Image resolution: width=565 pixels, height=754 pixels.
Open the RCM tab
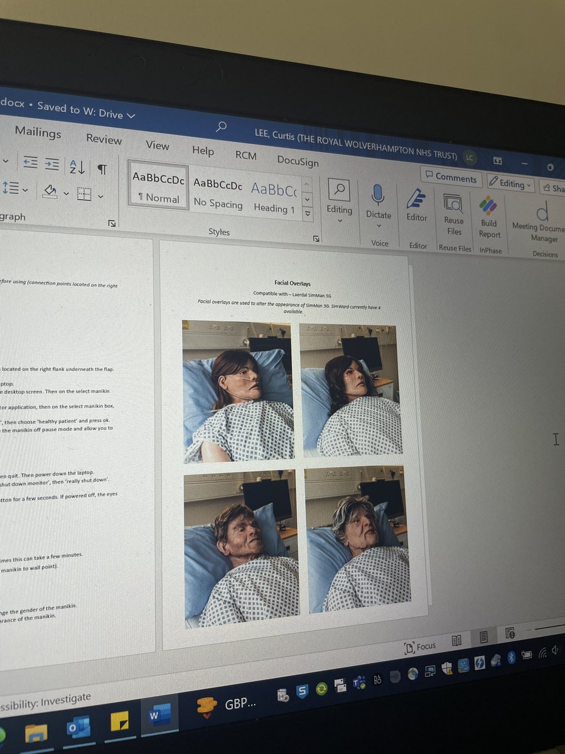point(246,155)
